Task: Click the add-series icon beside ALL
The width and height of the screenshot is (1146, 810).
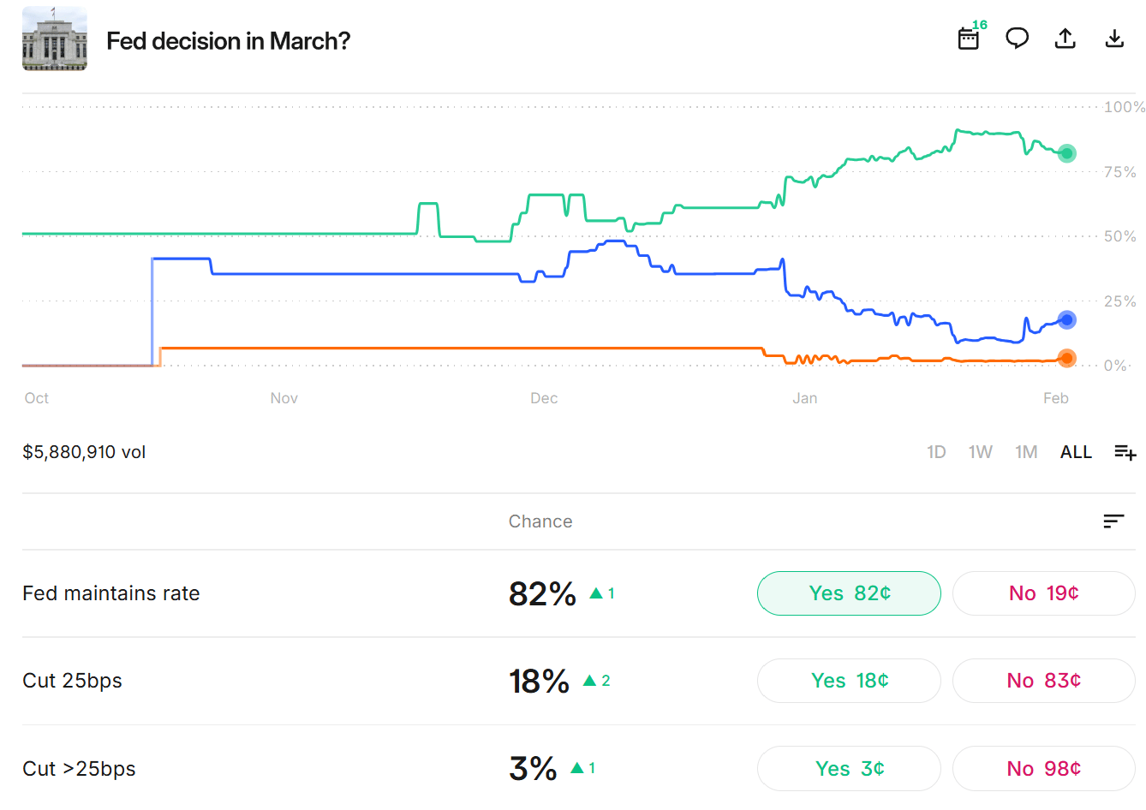Action: click(1125, 452)
